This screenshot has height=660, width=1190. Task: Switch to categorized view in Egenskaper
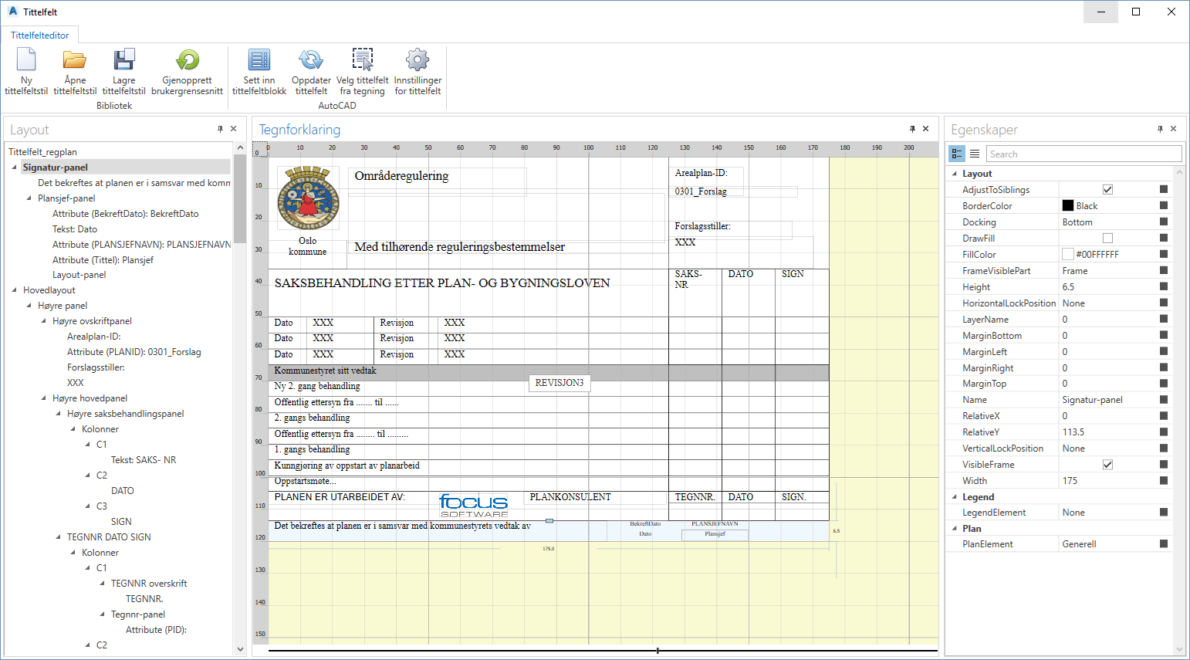957,154
